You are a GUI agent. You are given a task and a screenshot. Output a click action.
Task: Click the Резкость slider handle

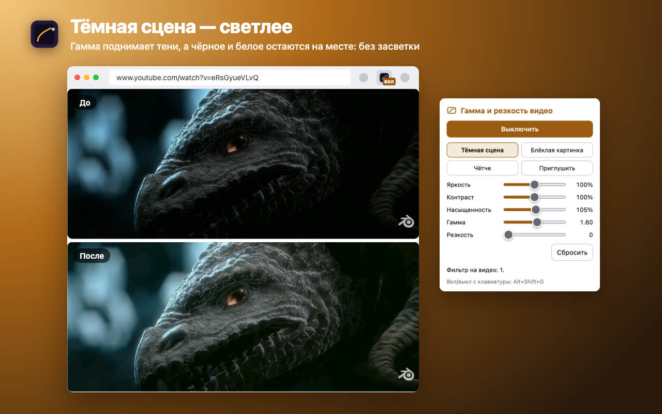pyautogui.click(x=508, y=234)
